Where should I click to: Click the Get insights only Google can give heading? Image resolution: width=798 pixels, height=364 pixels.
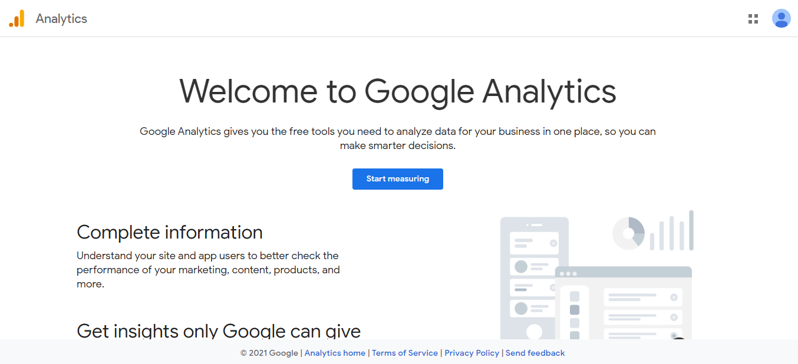pos(219,331)
